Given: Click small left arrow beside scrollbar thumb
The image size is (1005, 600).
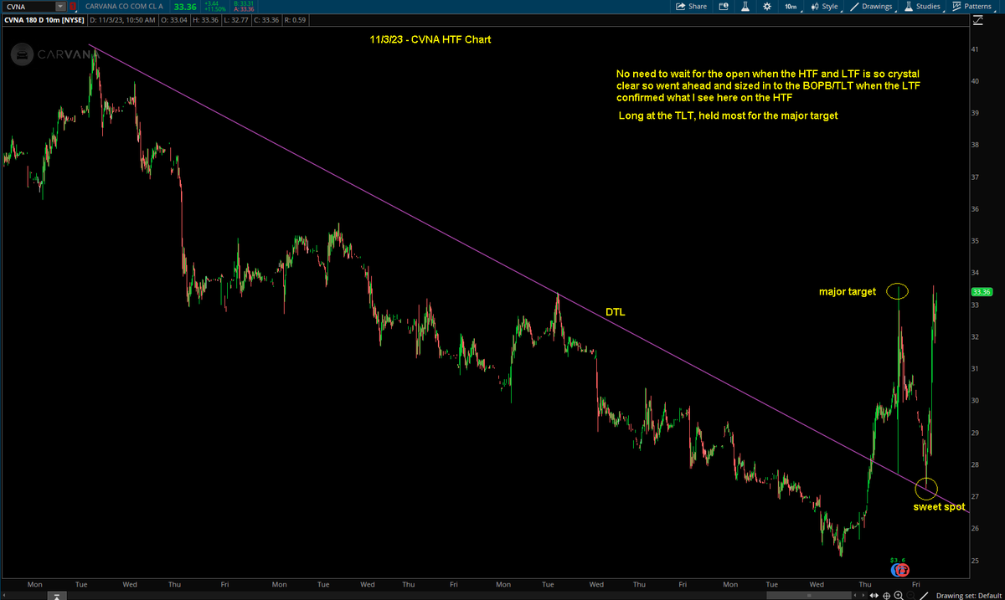Looking at the screenshot, I should (x=855, y=595).
